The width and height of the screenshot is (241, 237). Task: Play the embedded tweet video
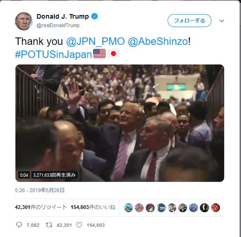[x=120, y=123]
